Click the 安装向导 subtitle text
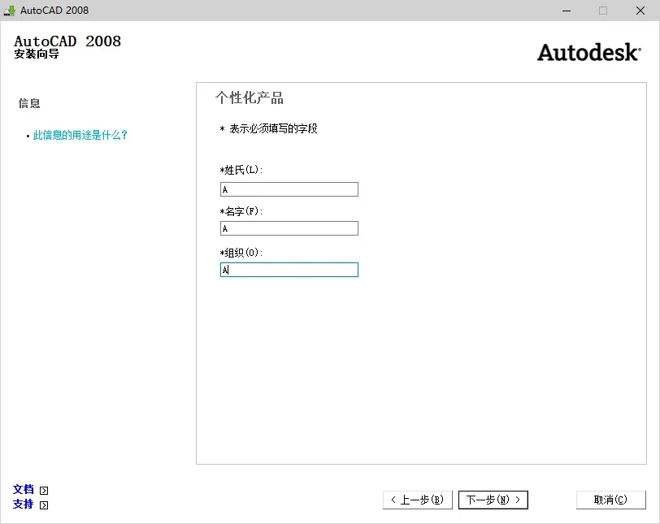The image size is (660, 524). [x=37, y=54]
